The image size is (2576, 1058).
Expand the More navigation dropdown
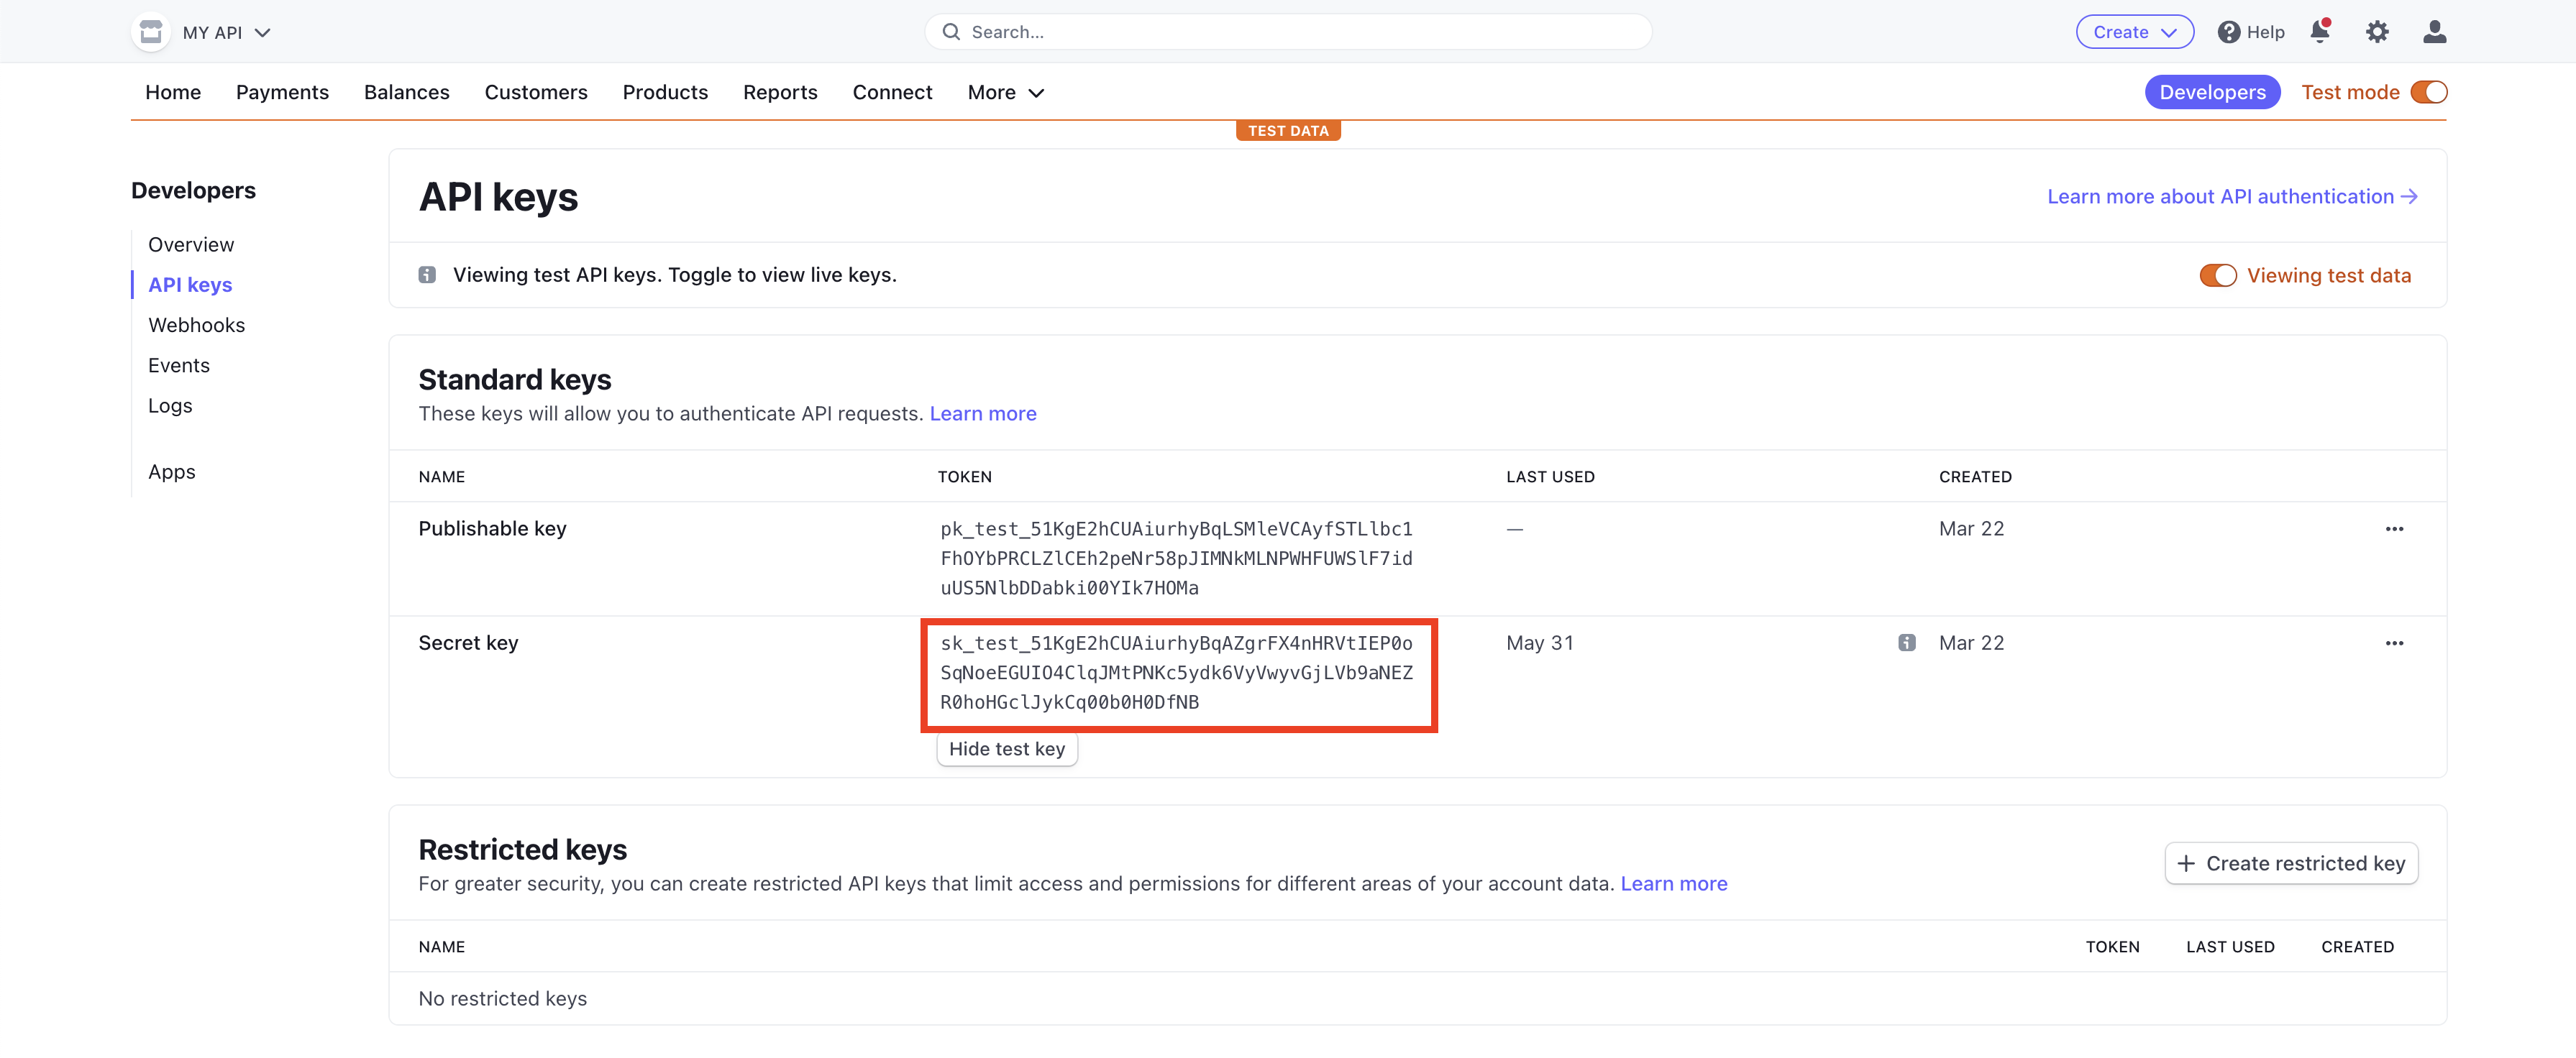click(x=1005, y=92)
